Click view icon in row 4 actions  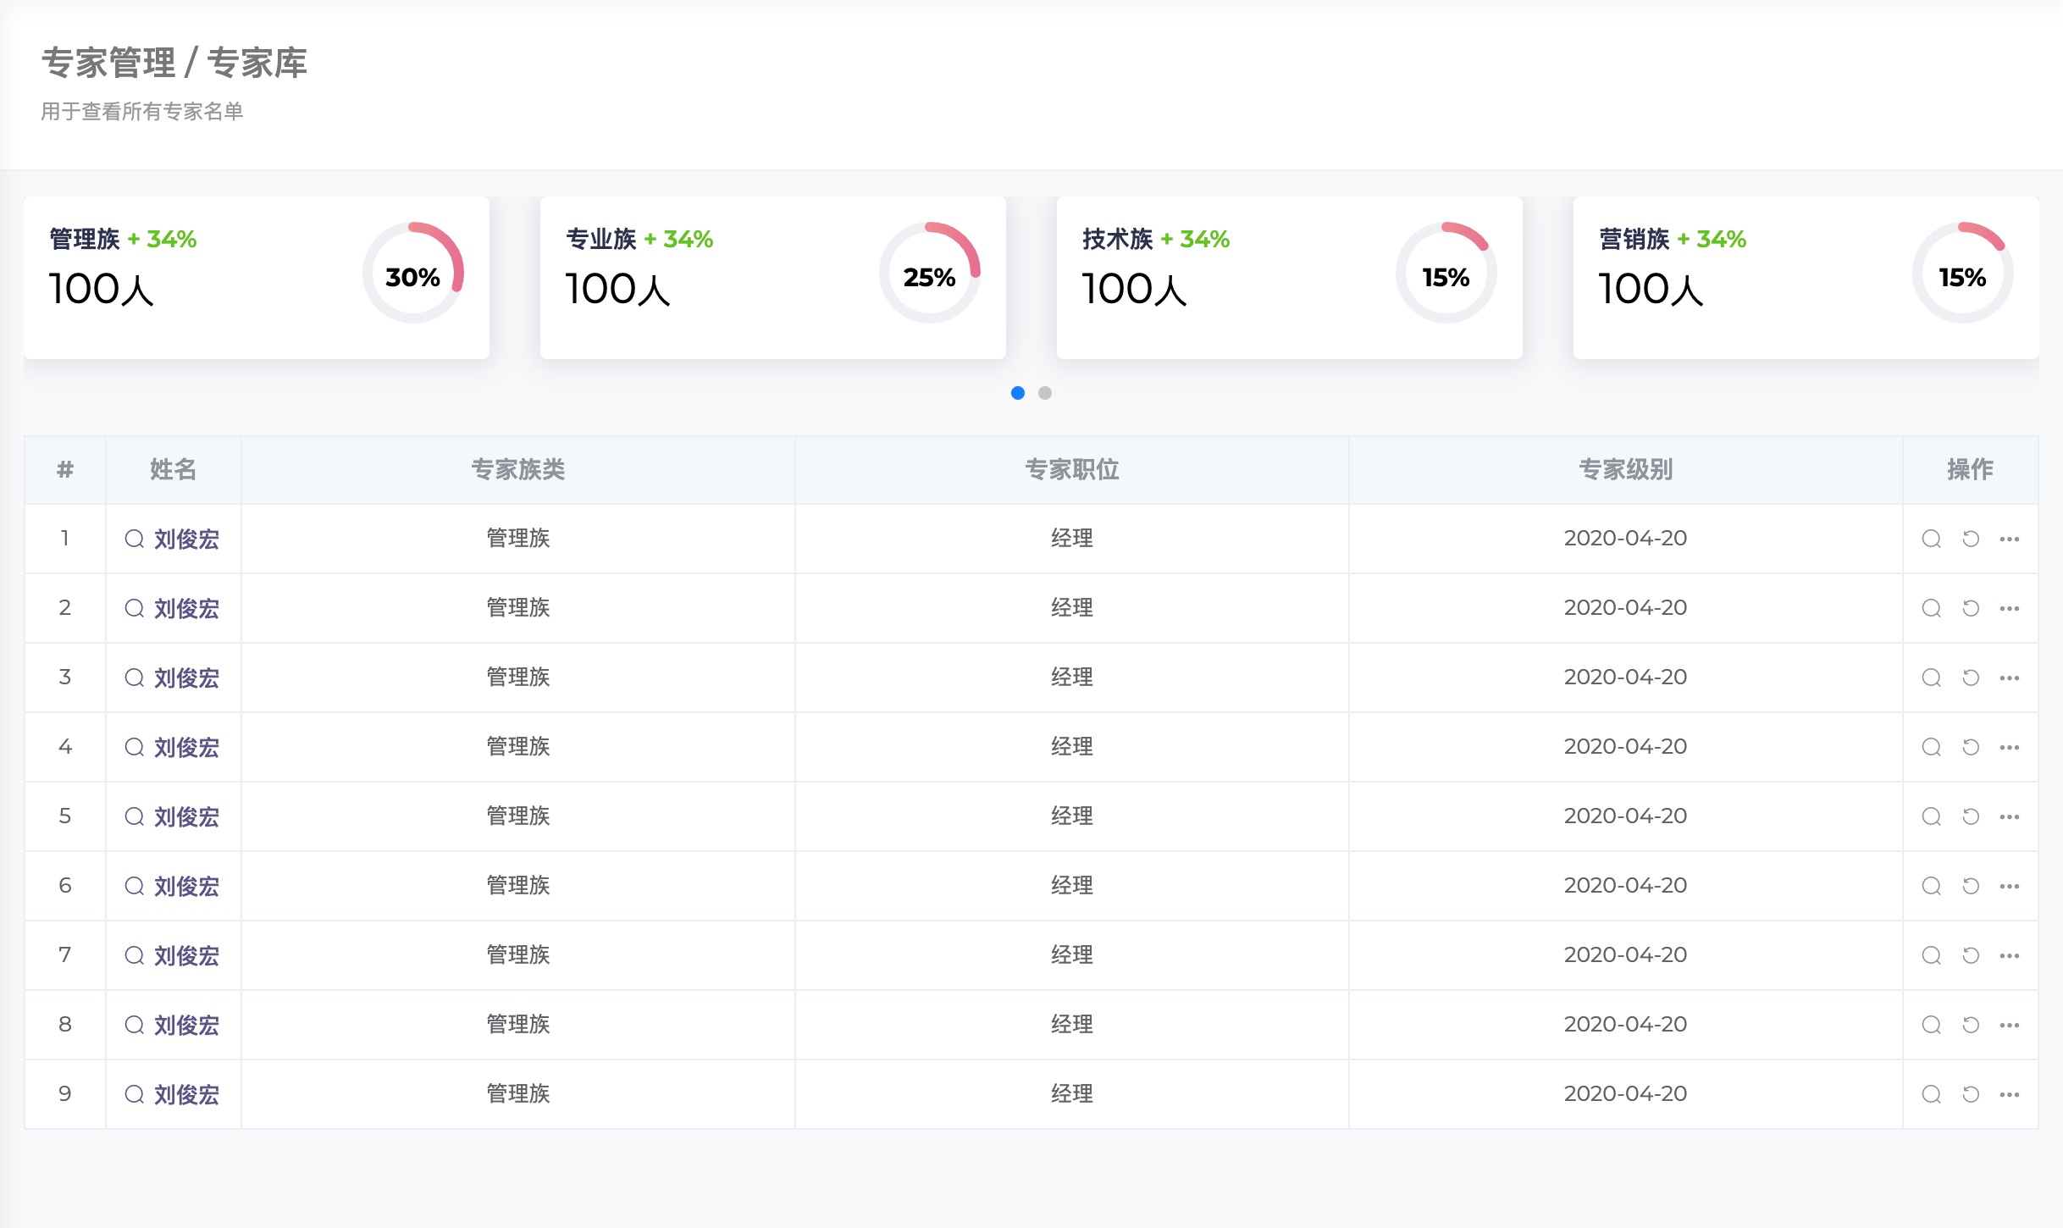[x=1931, y=747]
